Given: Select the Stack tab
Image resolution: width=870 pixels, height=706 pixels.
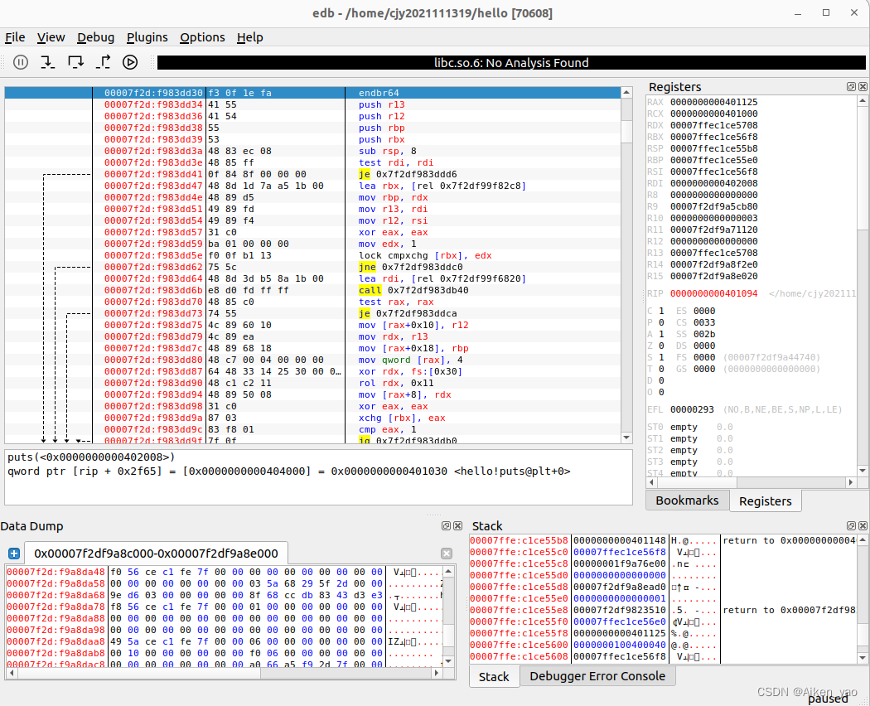Looking at the screenshot, I should point(494,676).
